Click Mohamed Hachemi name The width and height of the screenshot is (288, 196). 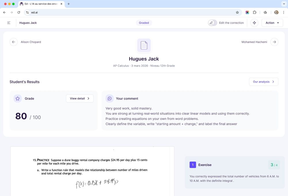click(x=254, y=42)
